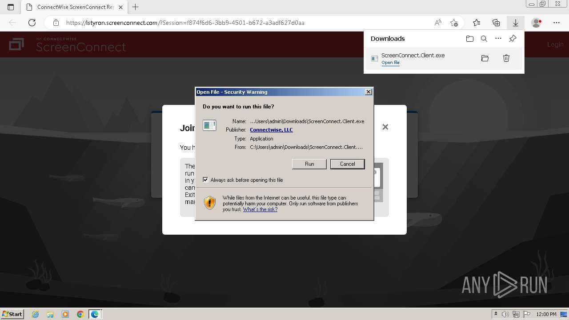
Task: Open the Collections icon
Action: tap(496, 23)
